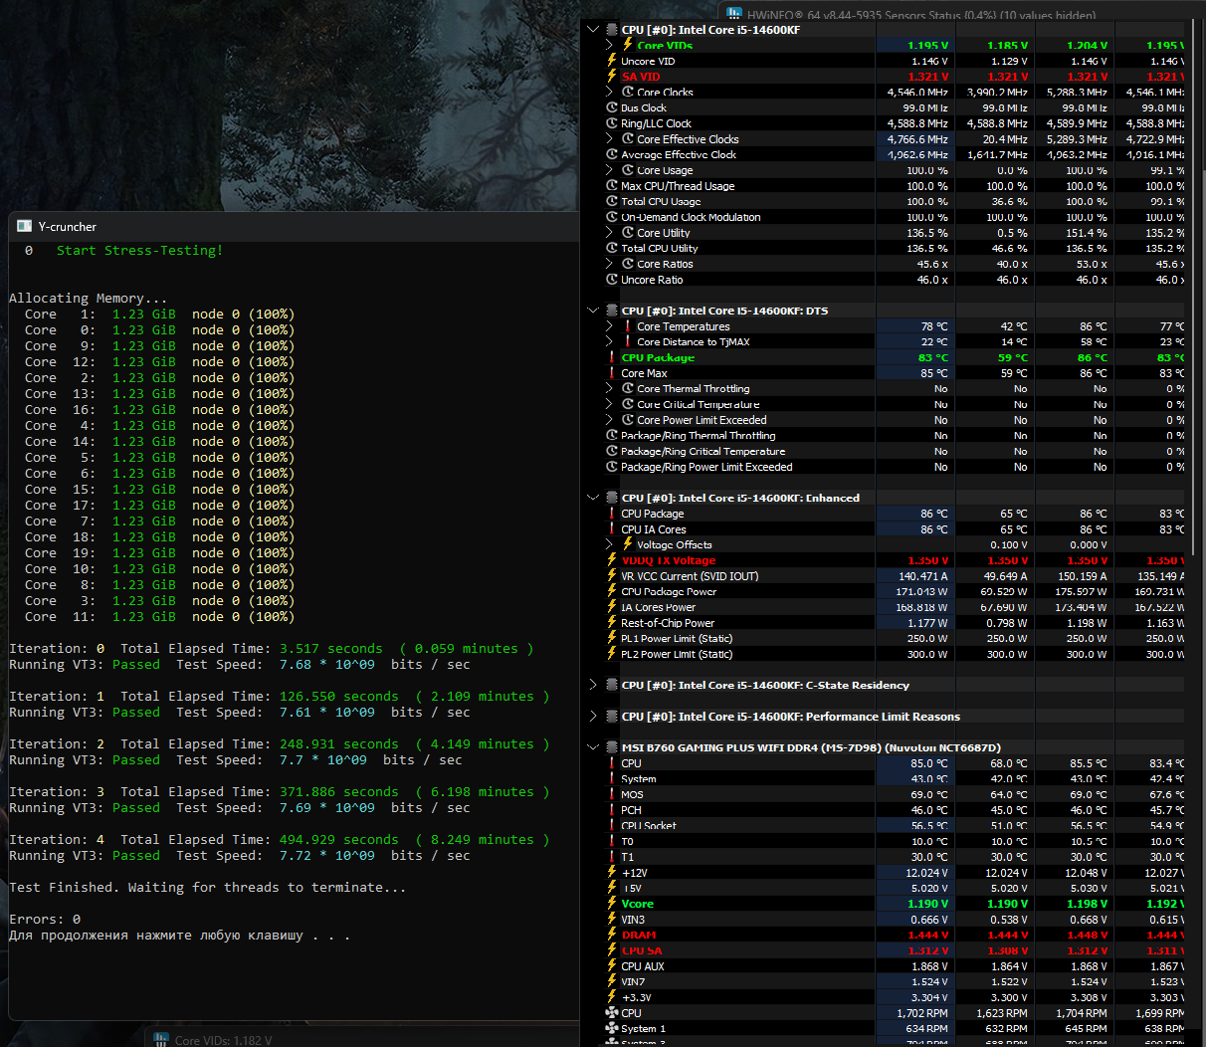Image resolution: width=1206 pixels, height=1047 pixels.
Task: Click the bolt icon beside red DRAM row
Action: pos(612,935)
